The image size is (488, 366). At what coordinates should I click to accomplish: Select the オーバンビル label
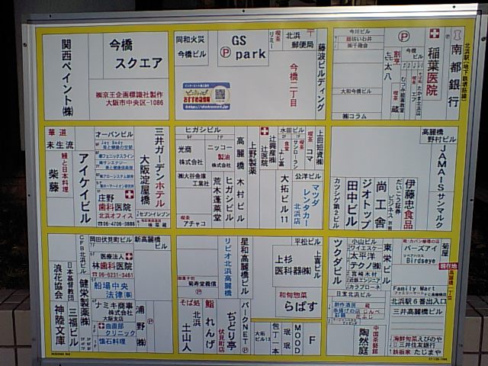pos(114,134)
